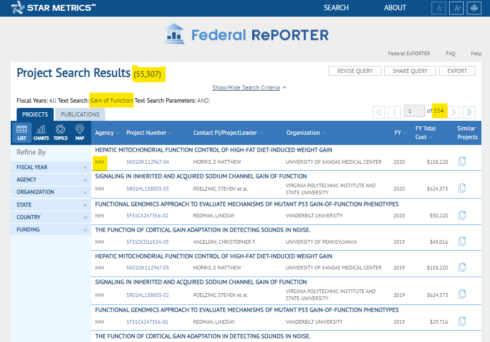Open the Map view
The image size is (490, 342).
[x=79, y=133]
